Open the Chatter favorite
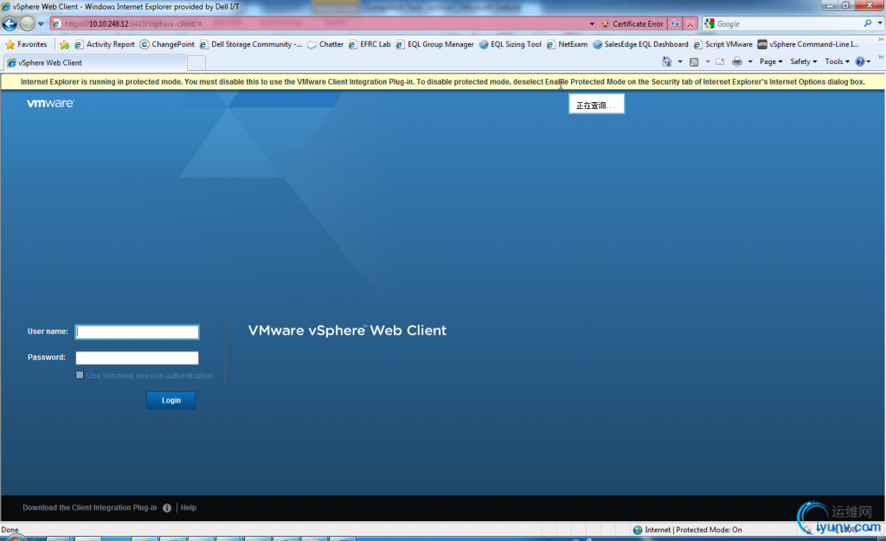The width and height of the screenshot is (886, 541). point(325,44)
